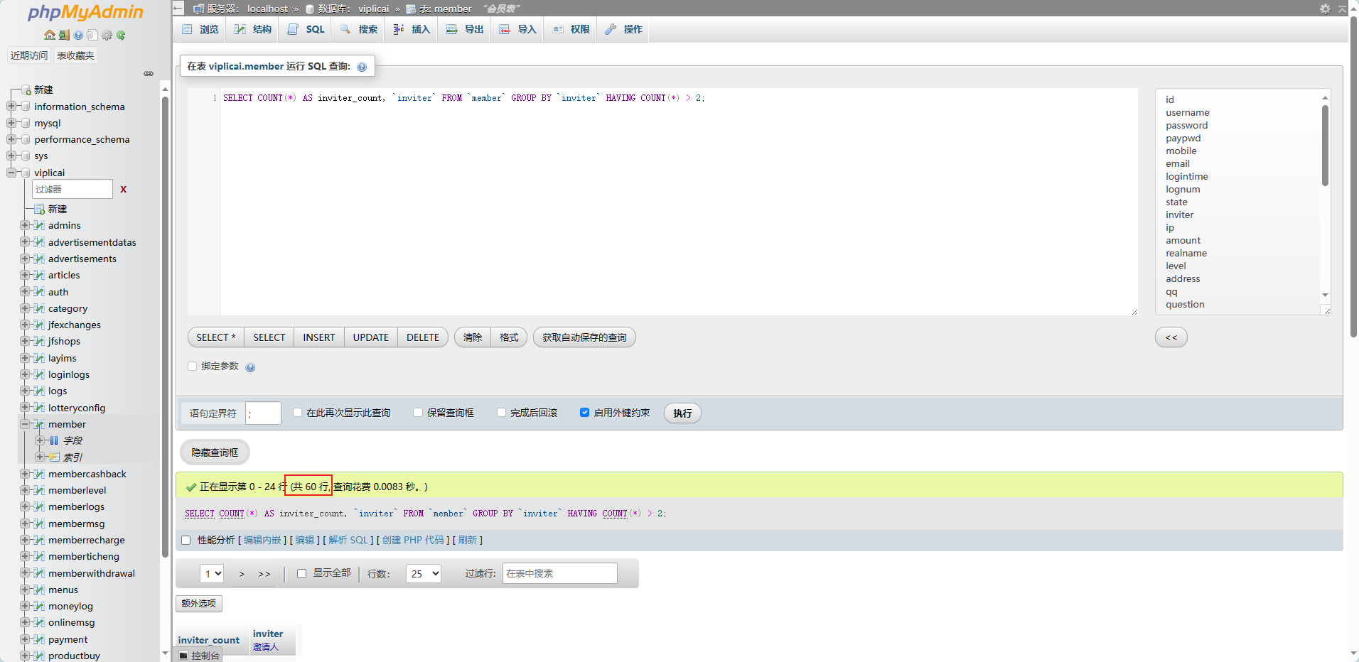Uncheck the 启用外键约束 checkbox

pos(584,413)
